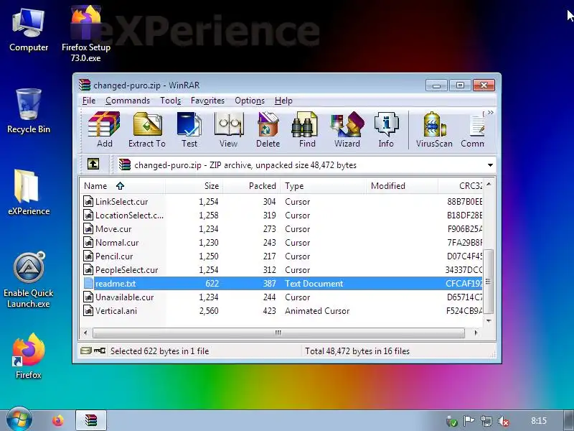Click WinRAR taskbar button
The image size is (574, 431).
(91, 420)
